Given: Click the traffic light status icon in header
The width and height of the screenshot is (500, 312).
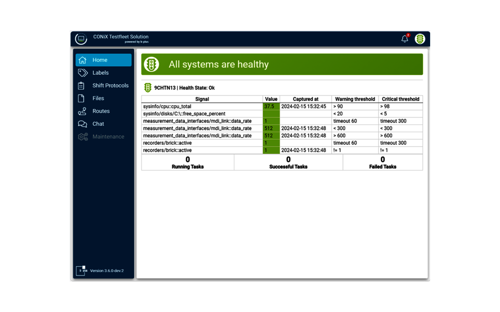Looking at the screenshot, I should (x=419, y=39).
